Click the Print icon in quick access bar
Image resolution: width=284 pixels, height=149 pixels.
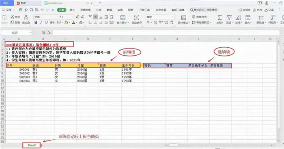tap(31, 10)
